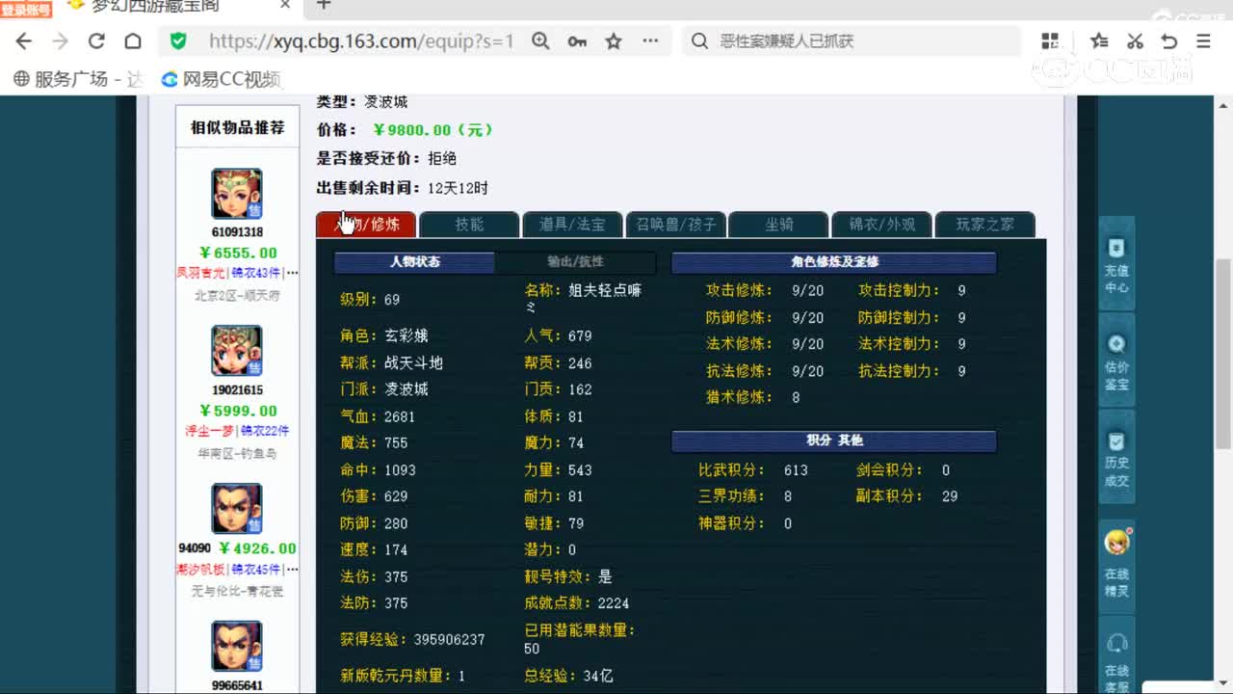Click the 获得经验 value 395906237

pyautogui.click(x=449, y=640)
